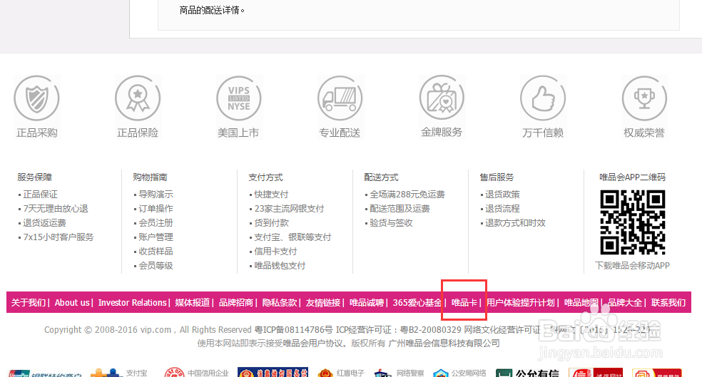Open the 退货政策 link

pyautogui.click(x=502, y=195)
